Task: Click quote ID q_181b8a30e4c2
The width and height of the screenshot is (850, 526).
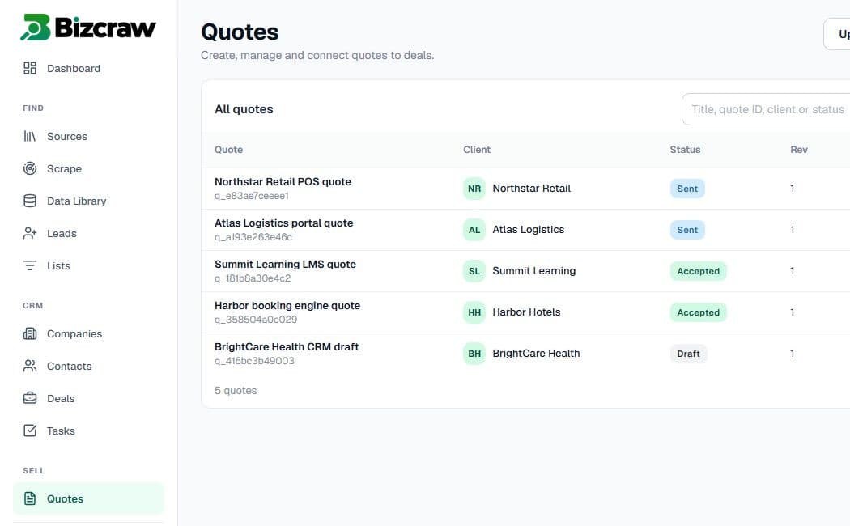Action: (253, 278)
